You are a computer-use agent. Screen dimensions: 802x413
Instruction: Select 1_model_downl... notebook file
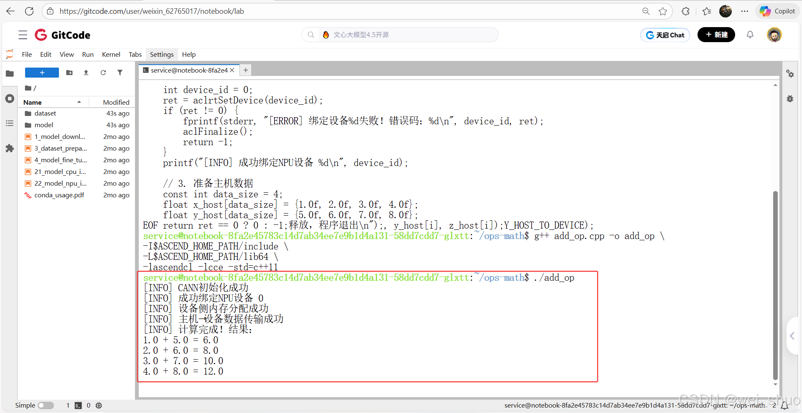(x=77, y=137)
